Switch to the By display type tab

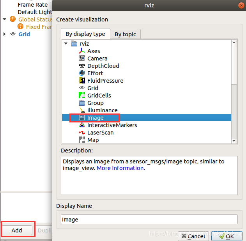pyautogui.click(x=85, y=34)
